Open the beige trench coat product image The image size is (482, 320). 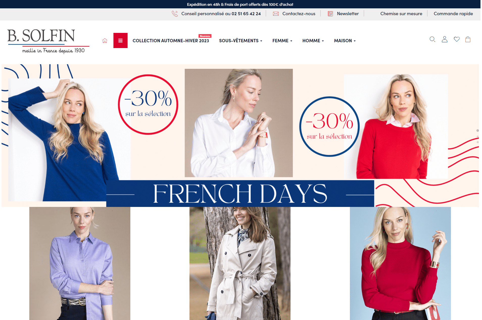coord(240,263)
